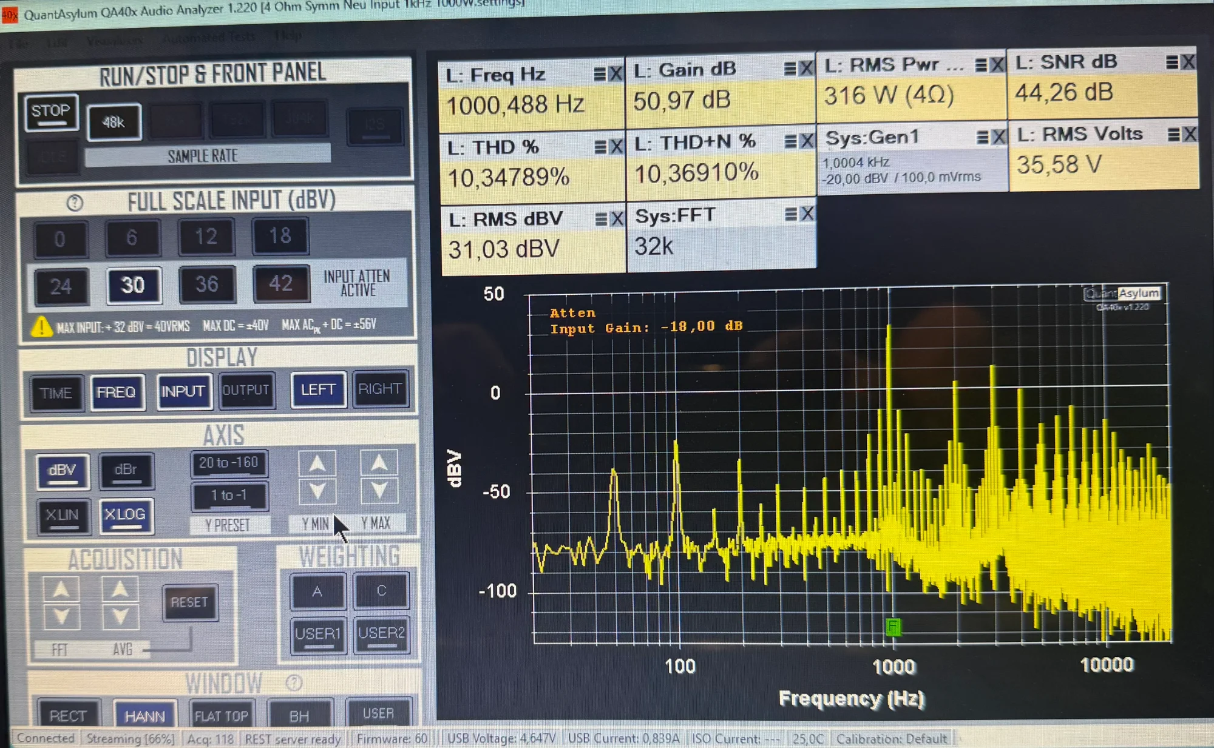1214x748 pixels.
Task: Toggle the STOP run button
Action: coord(52,112)
